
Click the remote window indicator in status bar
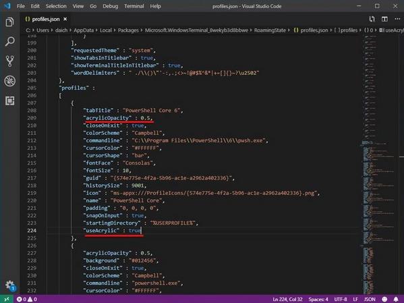point(7,299)
